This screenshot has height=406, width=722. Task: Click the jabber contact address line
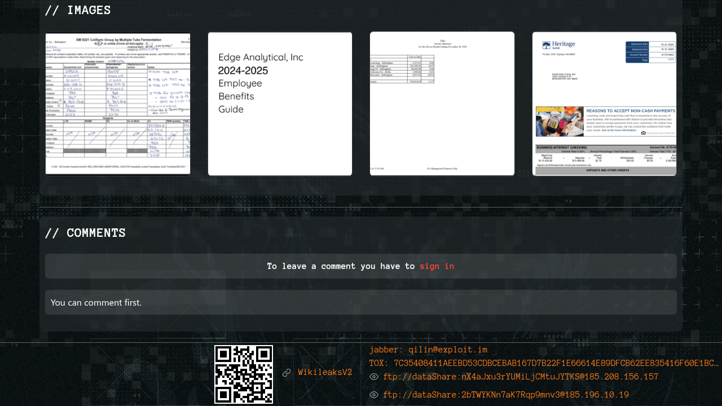coord(428,350)
